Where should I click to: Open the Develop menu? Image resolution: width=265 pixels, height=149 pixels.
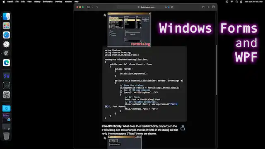click(59, 2)
